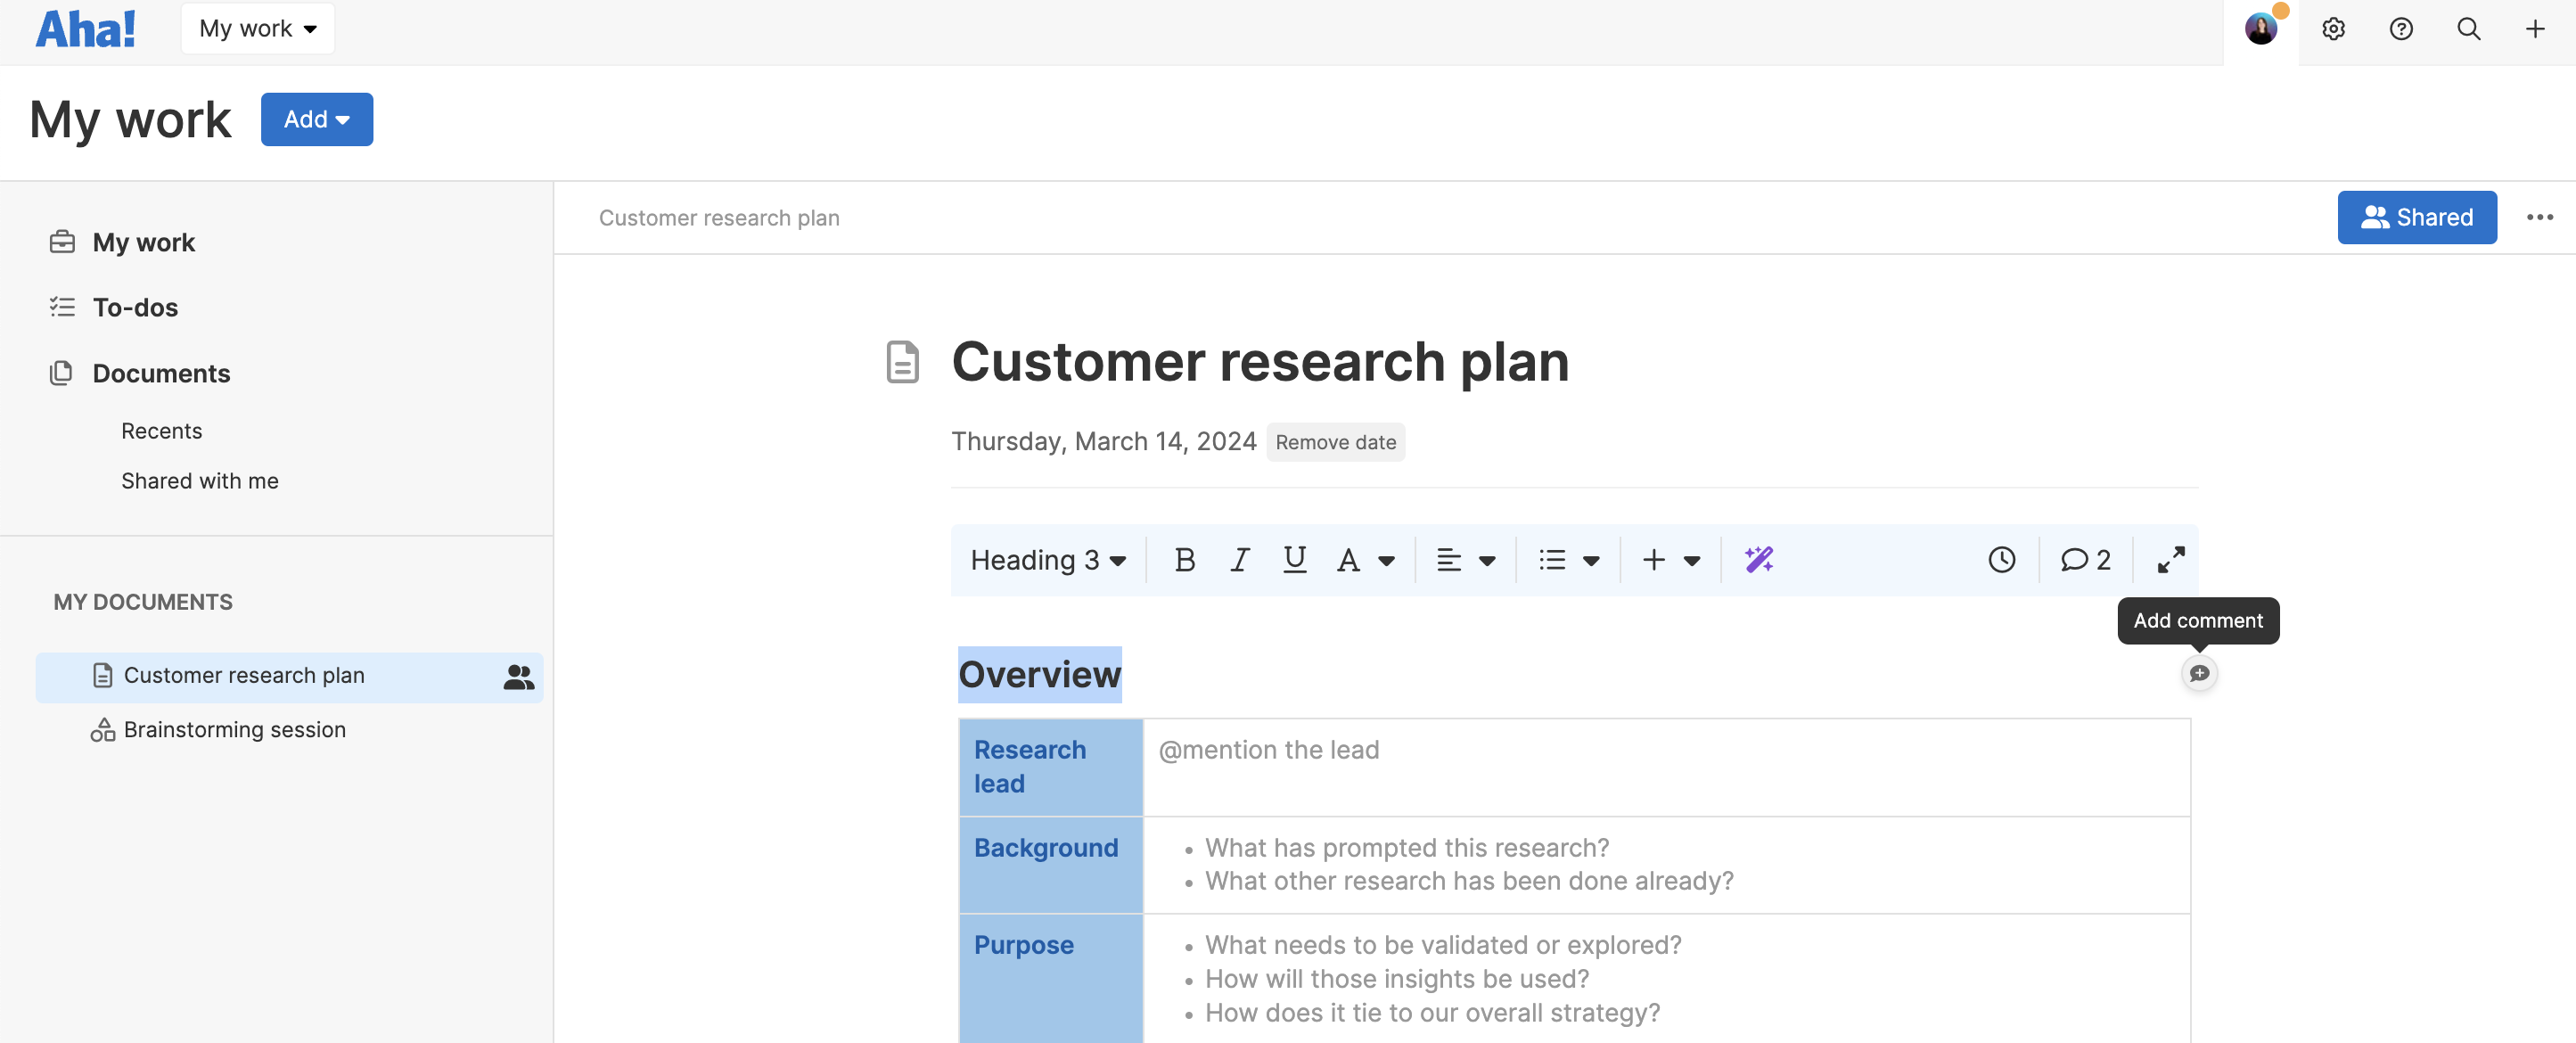Click the Purpose table cell

coord(1051,978)
